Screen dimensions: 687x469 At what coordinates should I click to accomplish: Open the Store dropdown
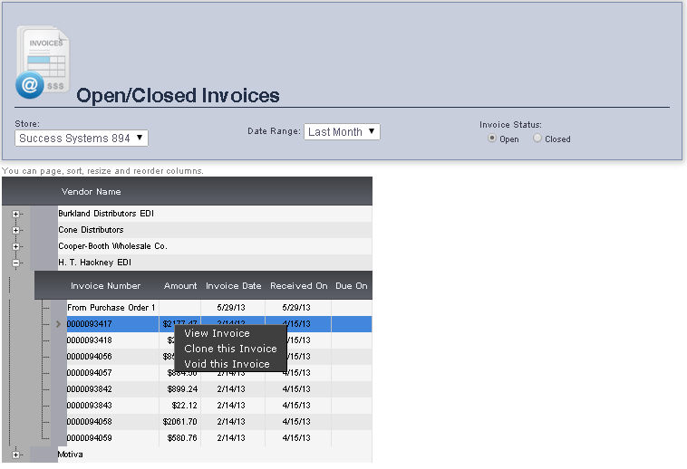pos(82,139)
